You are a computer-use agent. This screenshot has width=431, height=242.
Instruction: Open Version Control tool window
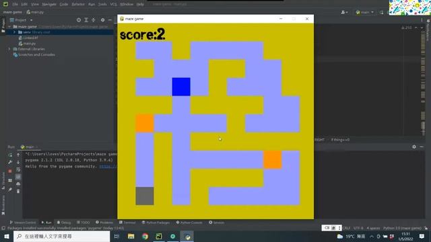22,223
